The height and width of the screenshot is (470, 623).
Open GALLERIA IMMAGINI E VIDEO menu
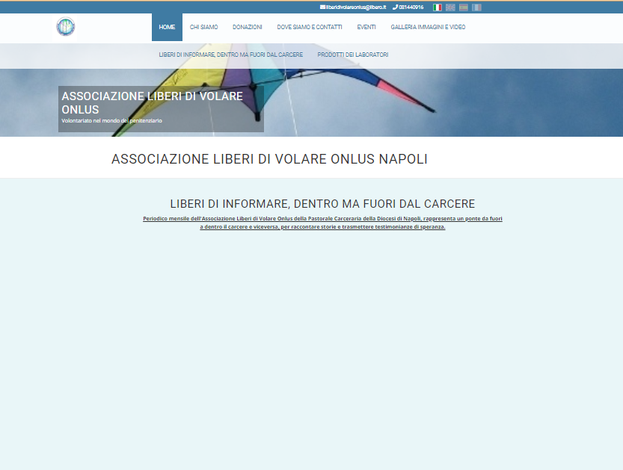coord(428,27)
